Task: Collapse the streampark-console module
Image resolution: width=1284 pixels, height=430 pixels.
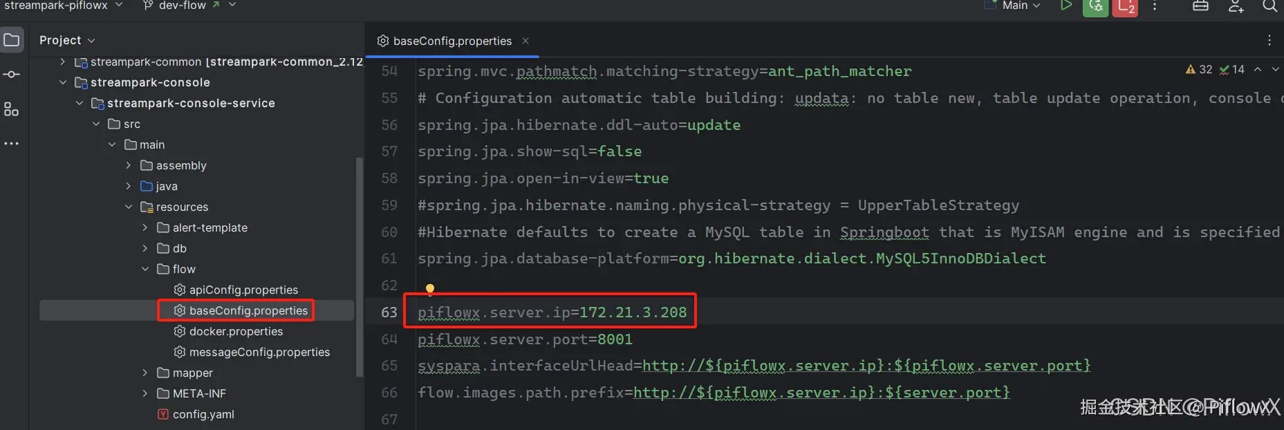Action: tap(63, 82)
